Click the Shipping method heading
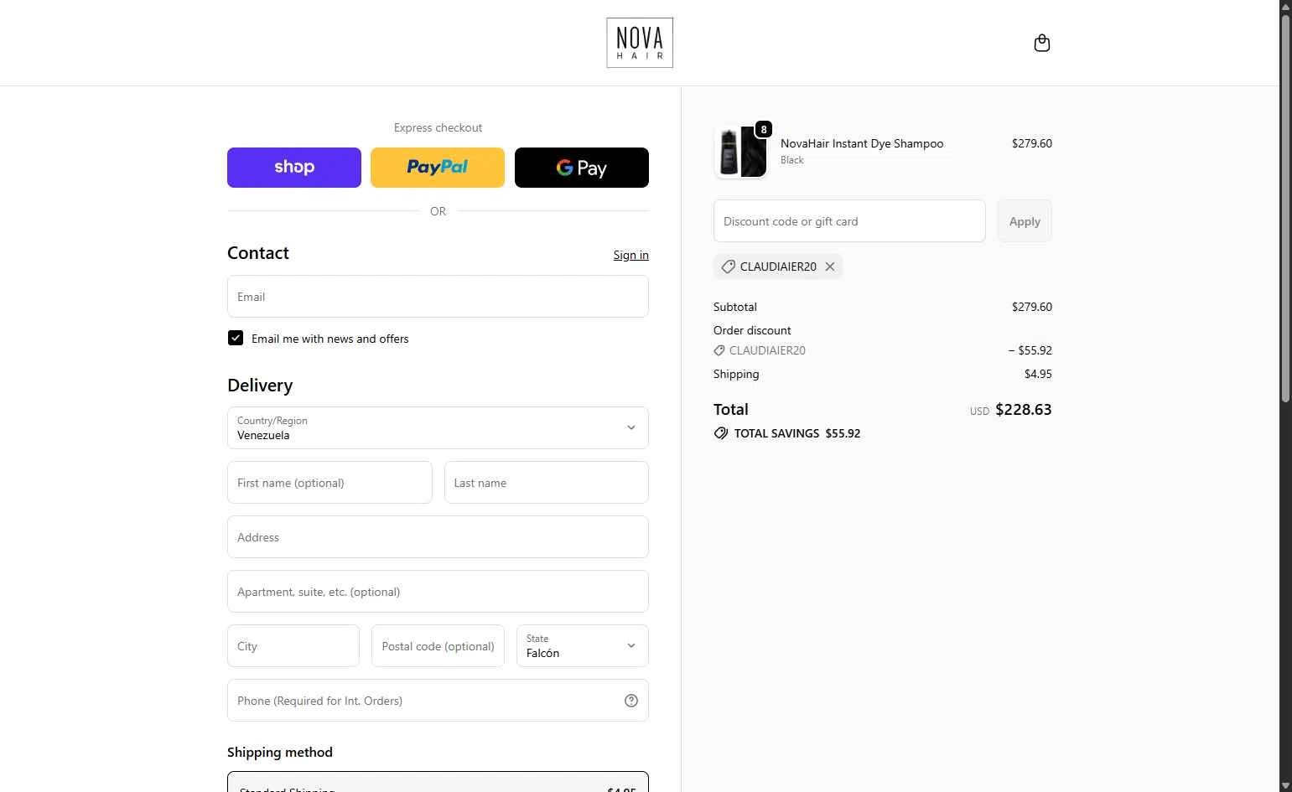 280,753
